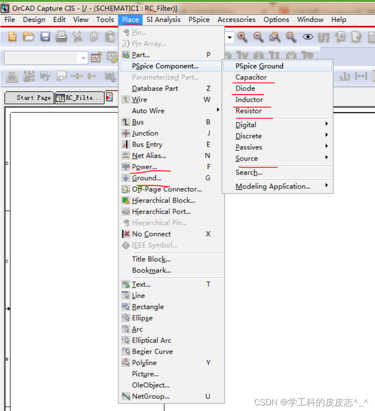This screenshot has height=411, width=375.
Task: Expand the Discrete submenu
Action: (278, 136)
